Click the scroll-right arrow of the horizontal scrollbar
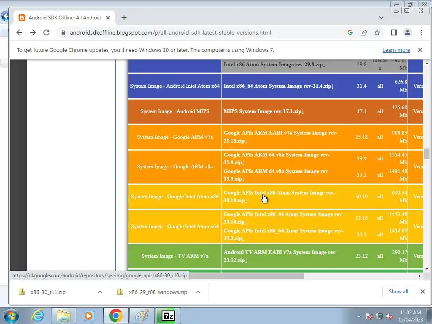Viewport: 432px width, 324px height. pos(420,276)
